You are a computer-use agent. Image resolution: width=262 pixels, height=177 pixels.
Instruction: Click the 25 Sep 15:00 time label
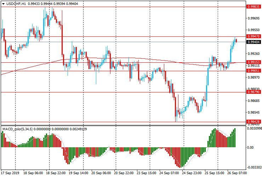214,173
